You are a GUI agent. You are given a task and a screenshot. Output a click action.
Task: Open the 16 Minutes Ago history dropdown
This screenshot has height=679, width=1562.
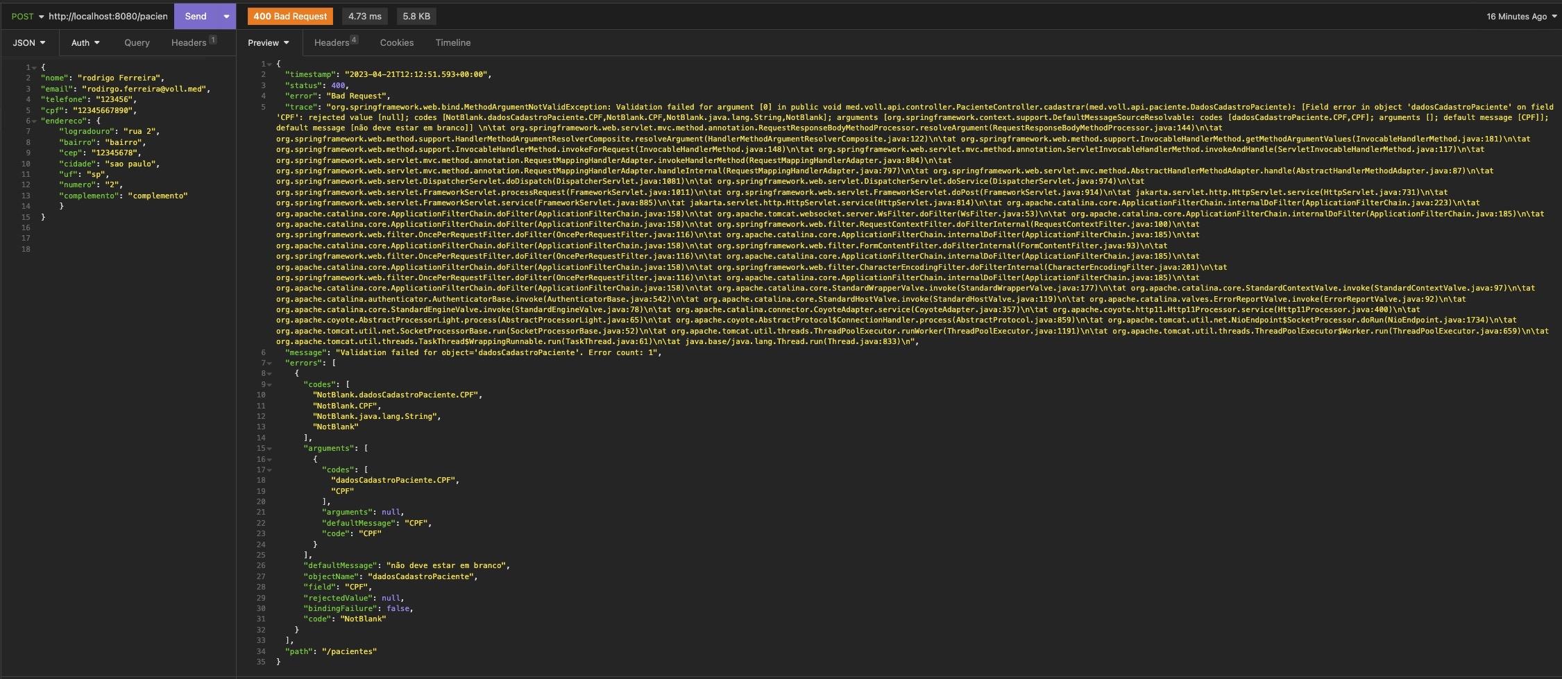pos(1521,16)
